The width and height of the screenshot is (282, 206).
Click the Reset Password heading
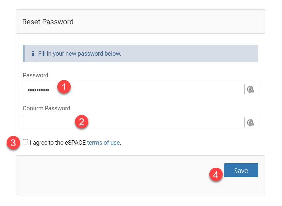(x=48, y=22)
